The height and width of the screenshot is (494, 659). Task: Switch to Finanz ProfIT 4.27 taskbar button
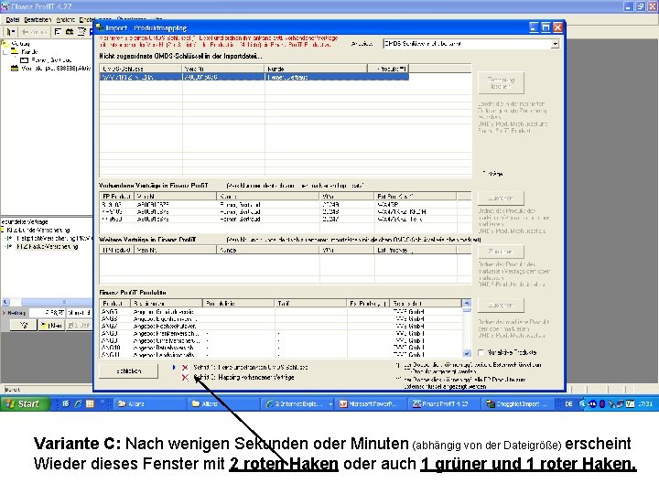click(x=445, y=403)
